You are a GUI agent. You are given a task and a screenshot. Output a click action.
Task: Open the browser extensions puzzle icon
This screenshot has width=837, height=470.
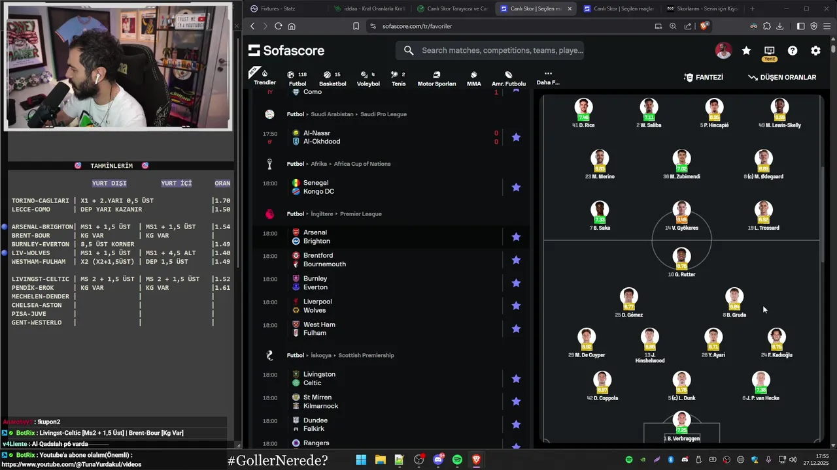point(766,26)
